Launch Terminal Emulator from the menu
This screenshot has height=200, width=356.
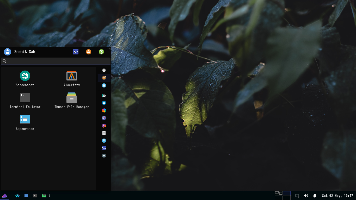point(25,101)
